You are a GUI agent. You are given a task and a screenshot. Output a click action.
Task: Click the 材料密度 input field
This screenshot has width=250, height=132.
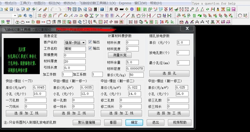coord(135,69)
